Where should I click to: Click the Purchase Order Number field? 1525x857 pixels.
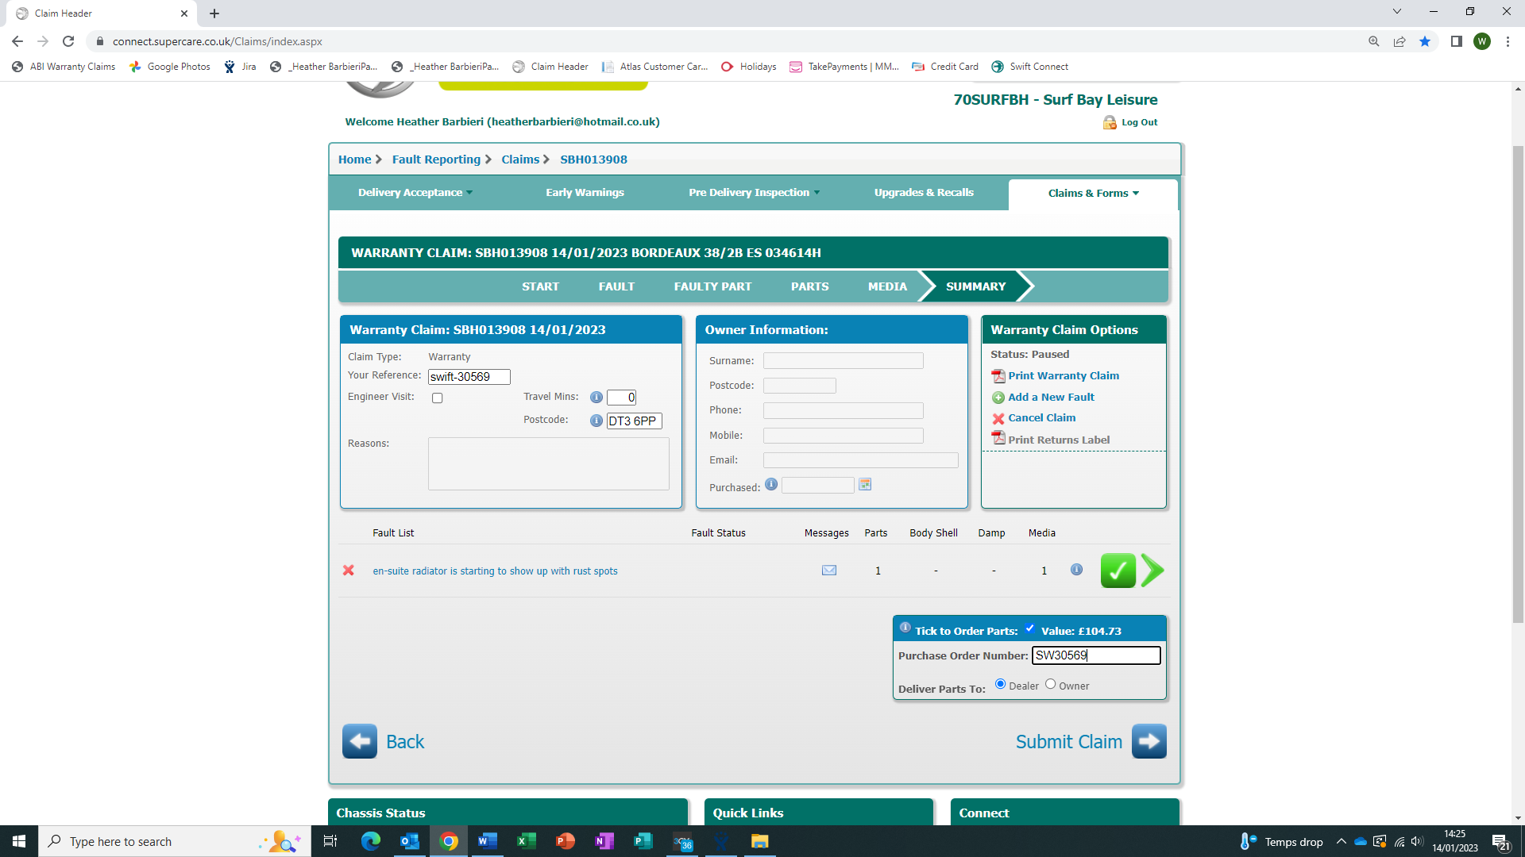click(1095, 655)
